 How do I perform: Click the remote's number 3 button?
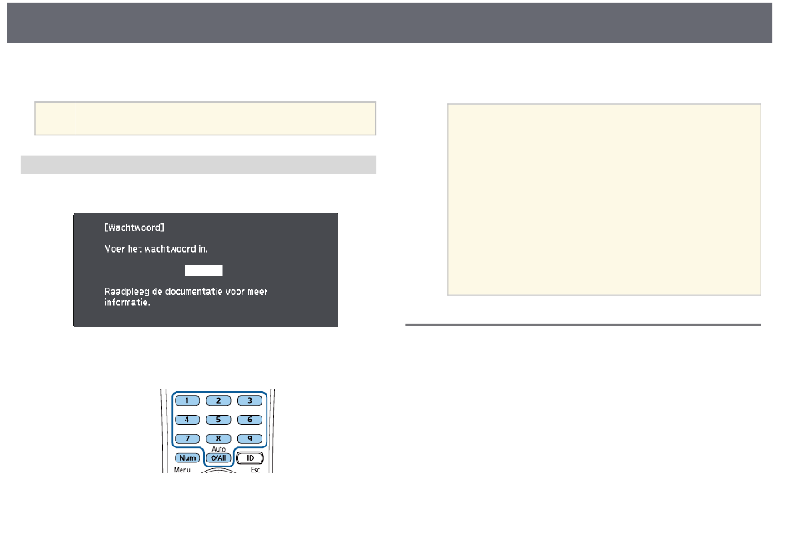[250, 400]
